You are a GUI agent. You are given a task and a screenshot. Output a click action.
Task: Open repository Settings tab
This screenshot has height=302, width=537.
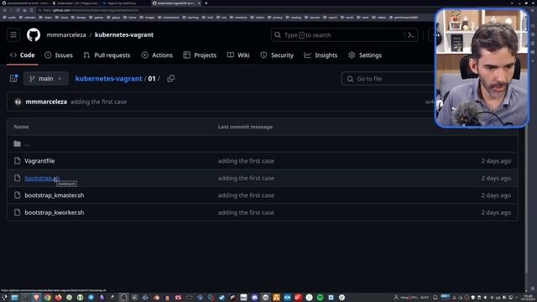(x=365, y=55)
